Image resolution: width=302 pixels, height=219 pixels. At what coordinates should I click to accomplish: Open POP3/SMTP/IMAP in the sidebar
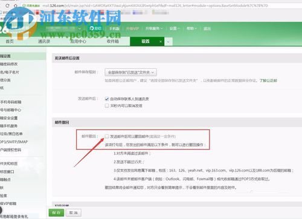14,142
